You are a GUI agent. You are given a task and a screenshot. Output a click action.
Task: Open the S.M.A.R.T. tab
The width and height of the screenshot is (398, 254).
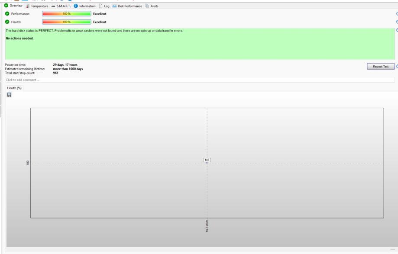(61, 6)
